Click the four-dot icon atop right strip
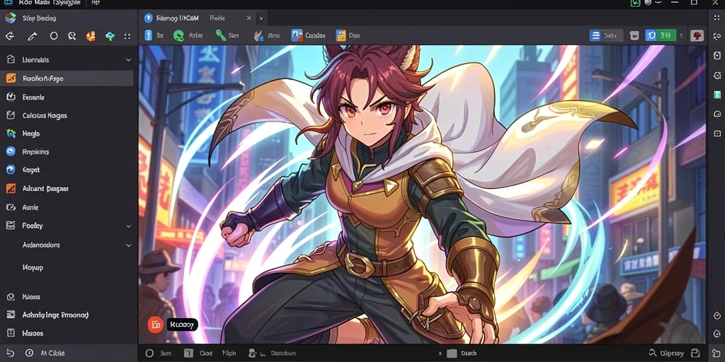Viewport: 725px width, 362px height. pyautogui.click(x=717, y=18)
